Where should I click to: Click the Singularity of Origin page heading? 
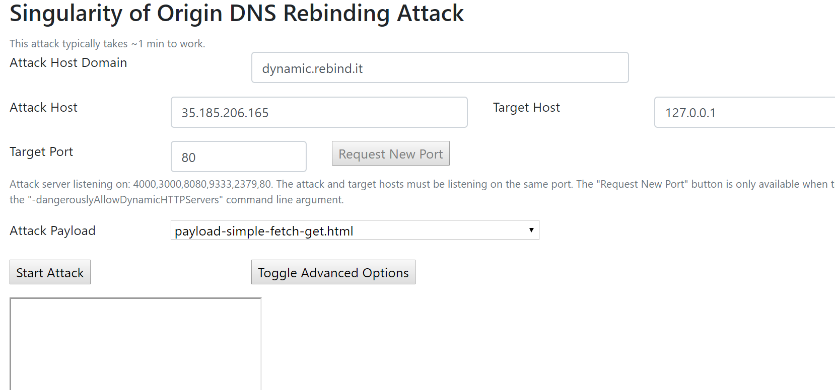coord(236,13)
